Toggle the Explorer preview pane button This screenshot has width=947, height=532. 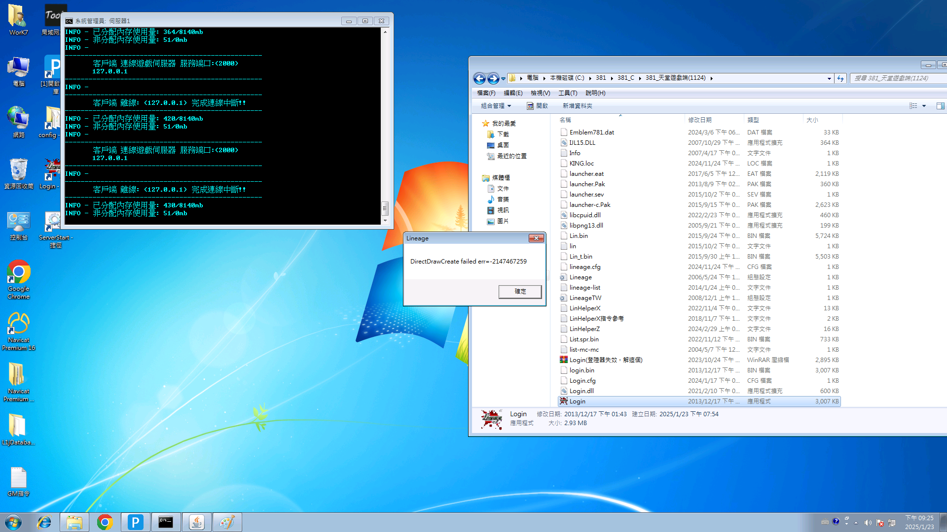tap(940, 106)
